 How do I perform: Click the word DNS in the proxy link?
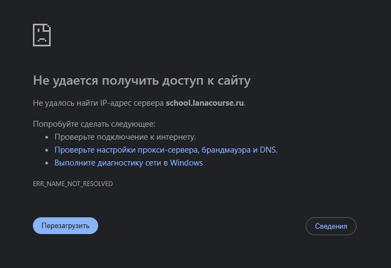coord(267,150)
